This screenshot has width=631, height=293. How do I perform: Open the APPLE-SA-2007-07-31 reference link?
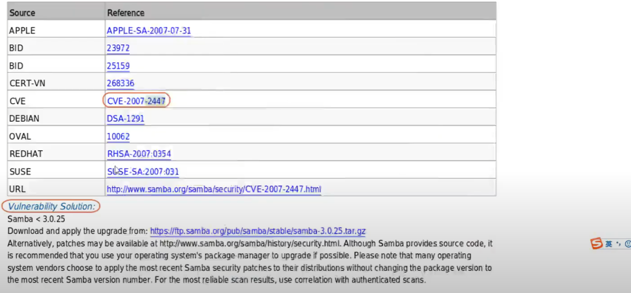tap(149, 31)
